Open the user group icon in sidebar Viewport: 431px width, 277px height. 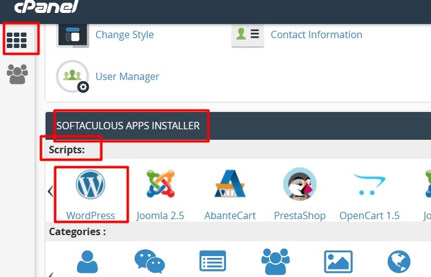[x=17, y=74]
